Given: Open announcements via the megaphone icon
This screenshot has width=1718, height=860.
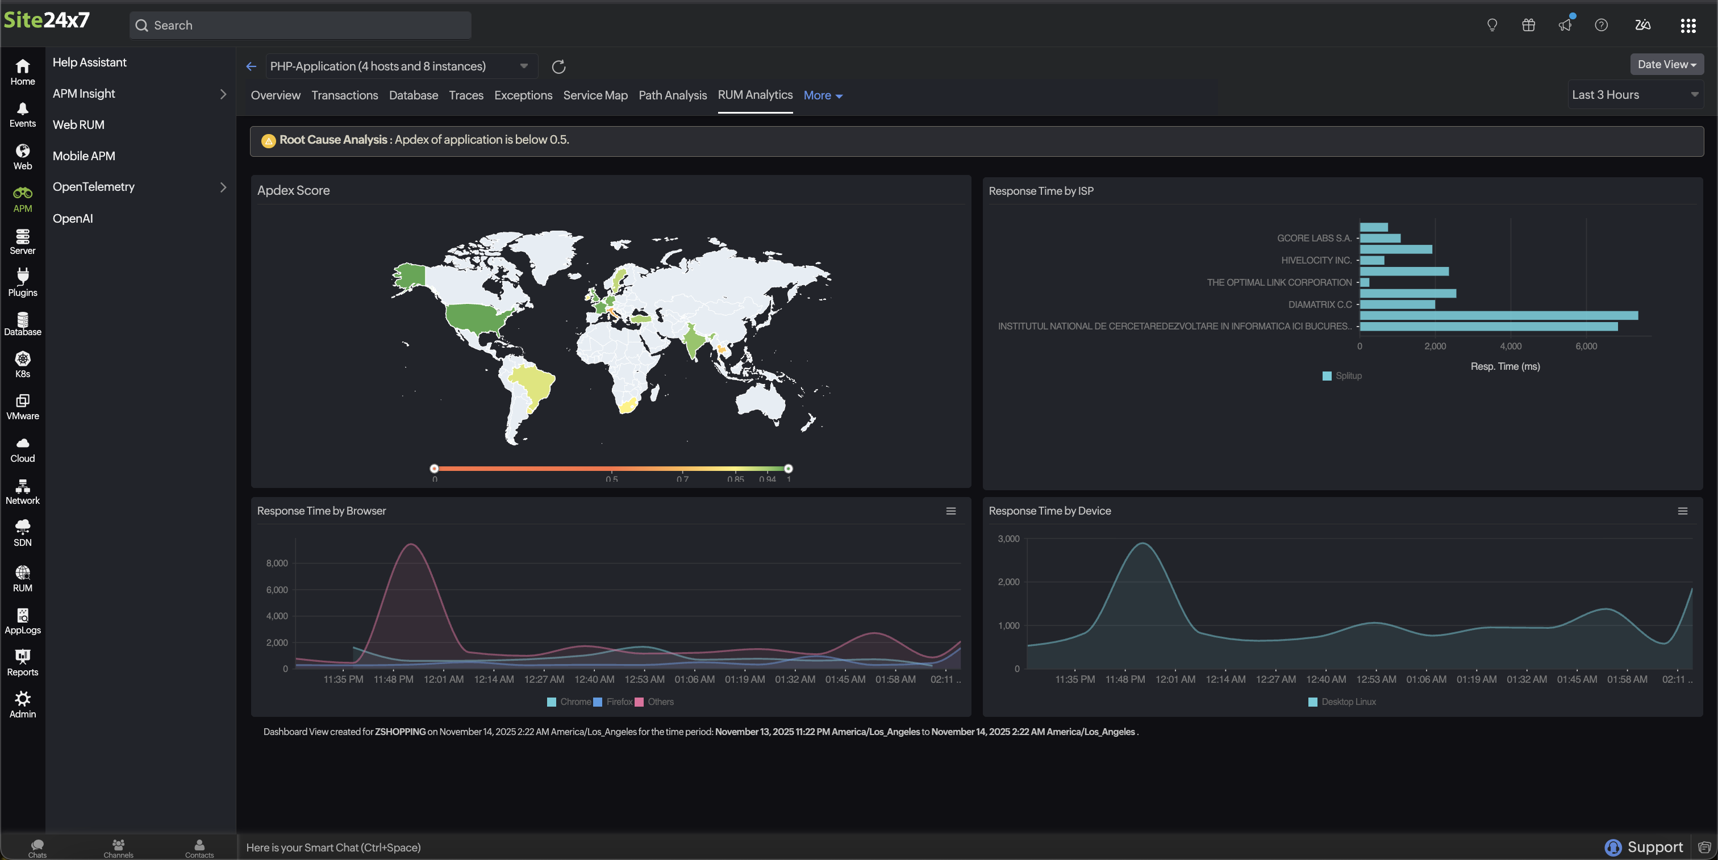Looking at the screenshot, I should pyautogui.click(x=1565, y=24).
